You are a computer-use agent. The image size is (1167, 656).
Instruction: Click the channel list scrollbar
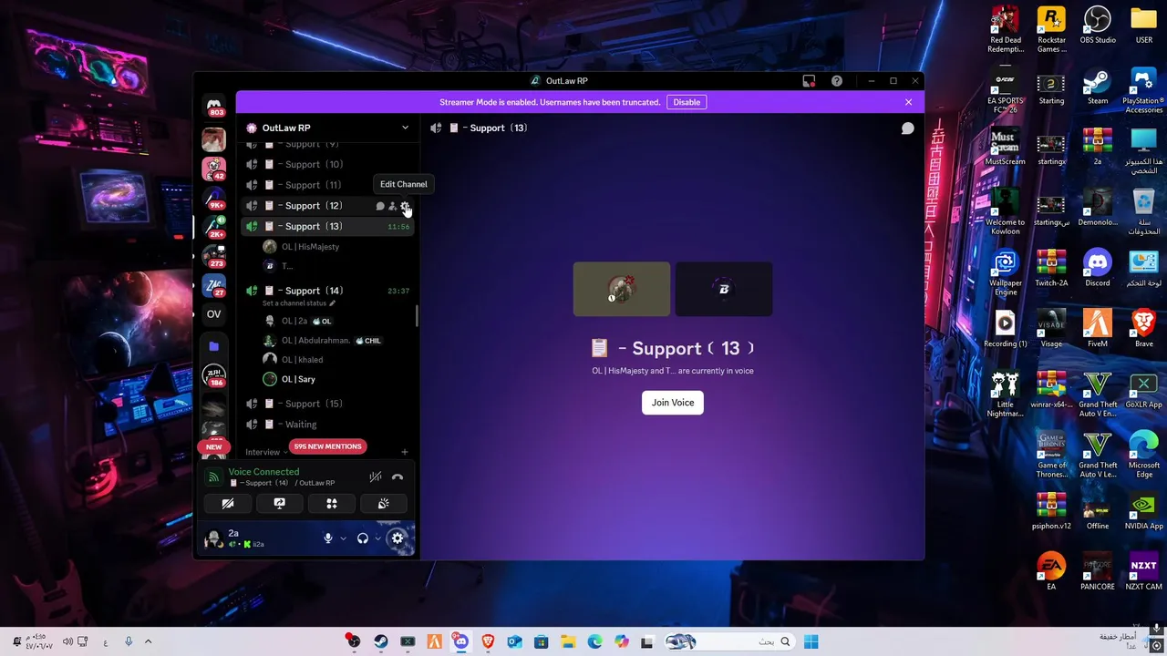point(418,315)
